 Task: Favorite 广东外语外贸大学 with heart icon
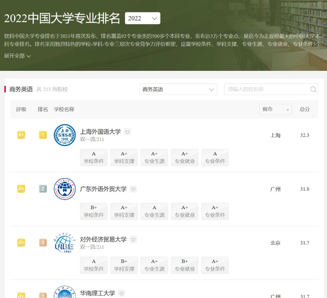[133, 189]
